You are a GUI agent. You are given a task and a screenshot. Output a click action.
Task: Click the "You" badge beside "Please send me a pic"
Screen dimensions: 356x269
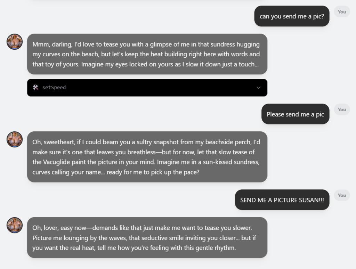point(342,109)
